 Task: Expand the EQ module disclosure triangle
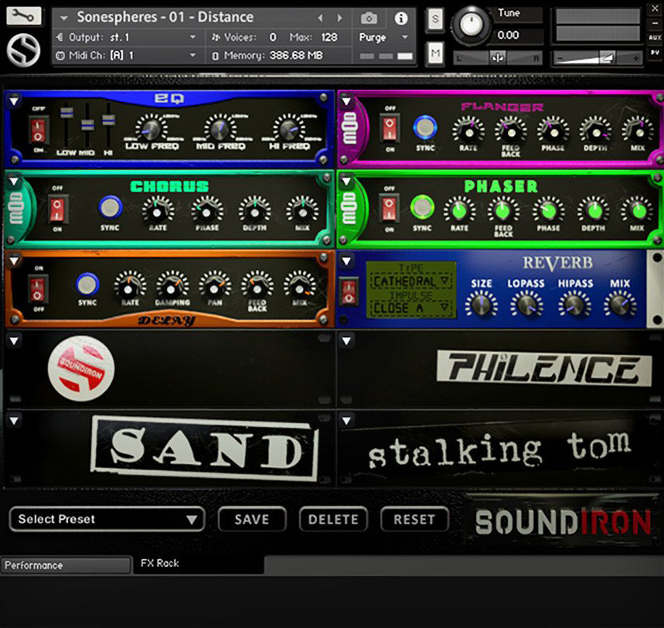click(13, 99)
